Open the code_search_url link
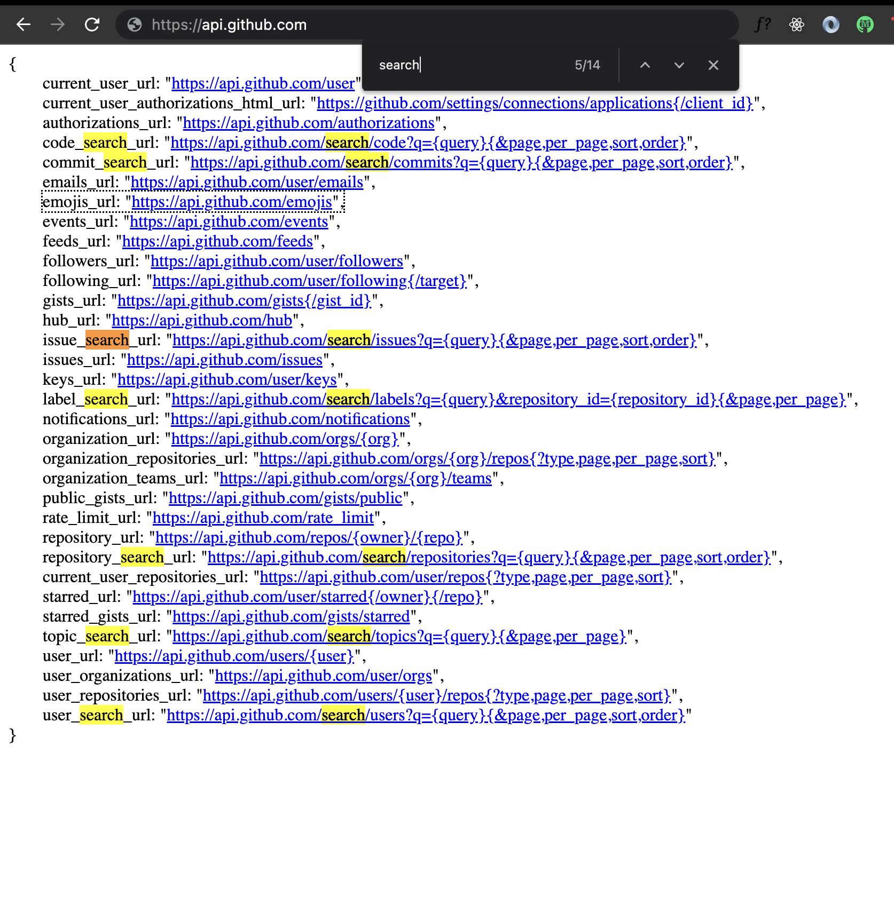The image size is (894, 921). [428, 143]
